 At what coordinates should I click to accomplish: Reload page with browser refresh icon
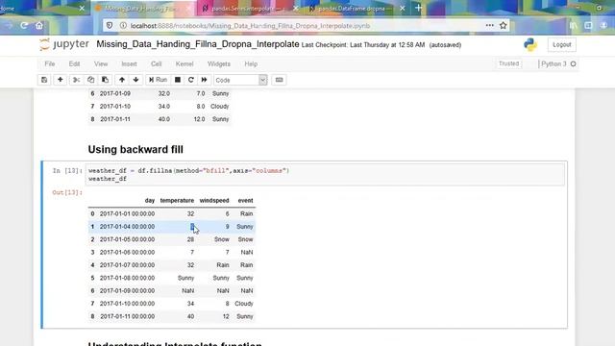click(x=24, y=26)
